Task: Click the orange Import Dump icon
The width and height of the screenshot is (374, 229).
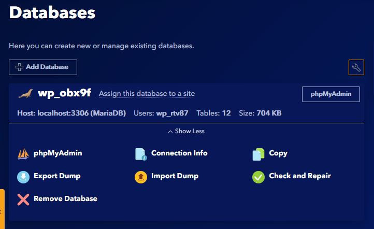Action: click(x=141, y=177)
